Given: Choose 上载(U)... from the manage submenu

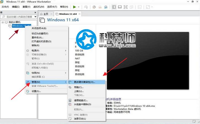Looking at the screenshot, I should click(x=79, y=91).
